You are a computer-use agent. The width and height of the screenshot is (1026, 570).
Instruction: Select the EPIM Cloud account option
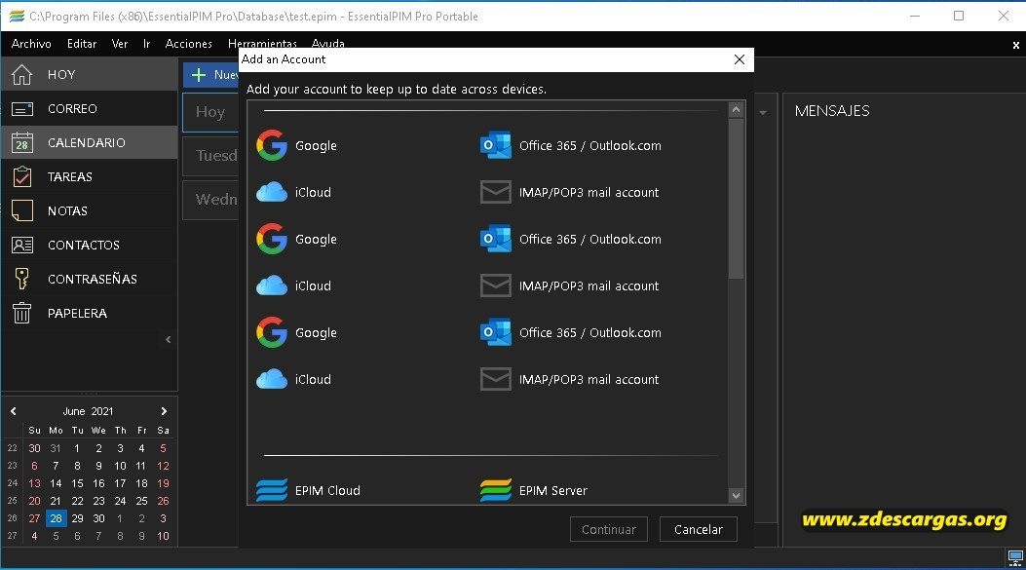(x=308, y=490)
